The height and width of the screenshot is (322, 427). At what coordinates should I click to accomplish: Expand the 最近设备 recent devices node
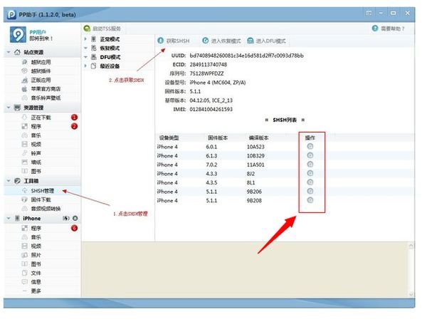[x=86, y=66]
